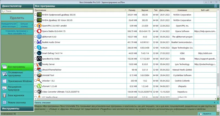Click Установить программы с Revo Uninstaller Pro
The height and width of the screenshot is (116, 220).
[x=17, y=32]
